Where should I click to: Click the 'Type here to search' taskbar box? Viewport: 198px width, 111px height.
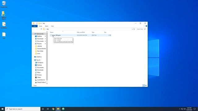point(23,109)
